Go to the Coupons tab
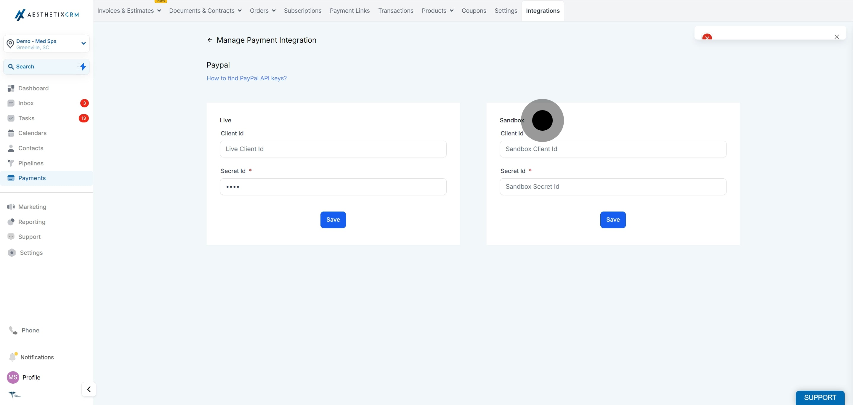The height and width of the screenshot is (405, 853). pyautogui.click(x=474, y=11)
